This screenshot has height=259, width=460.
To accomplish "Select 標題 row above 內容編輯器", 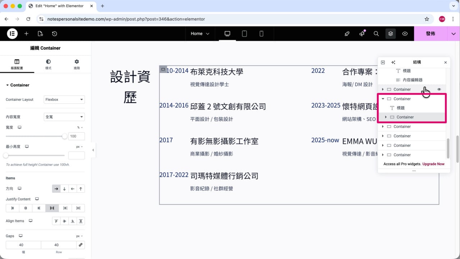I will pyautogui.click(x=412, y=71).
